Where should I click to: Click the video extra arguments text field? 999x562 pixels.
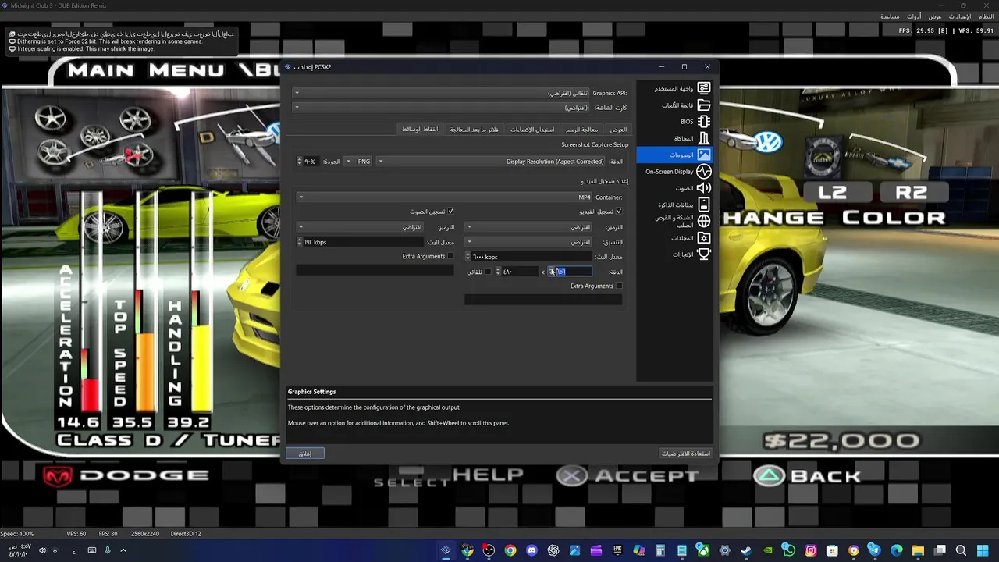point(544,300)
